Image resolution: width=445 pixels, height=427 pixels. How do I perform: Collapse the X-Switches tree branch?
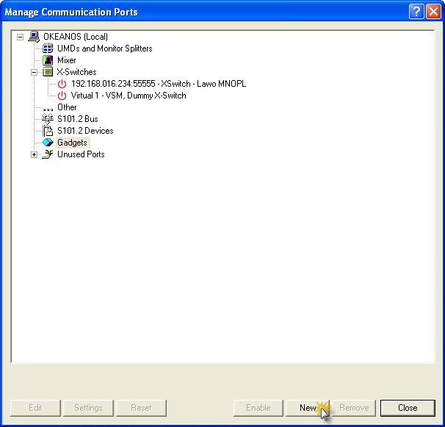click(x=34, y=72)
